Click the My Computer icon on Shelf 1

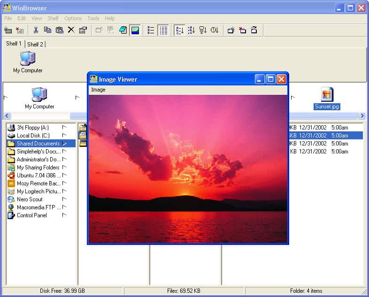click(28, 59)
